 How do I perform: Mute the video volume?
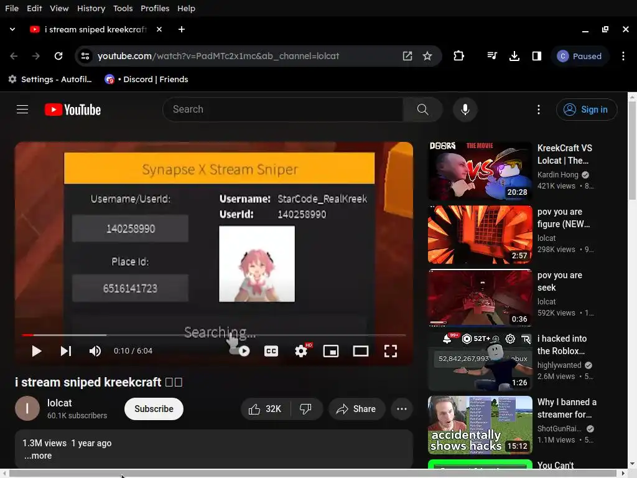pyautogui.click(x=95, y=351)
